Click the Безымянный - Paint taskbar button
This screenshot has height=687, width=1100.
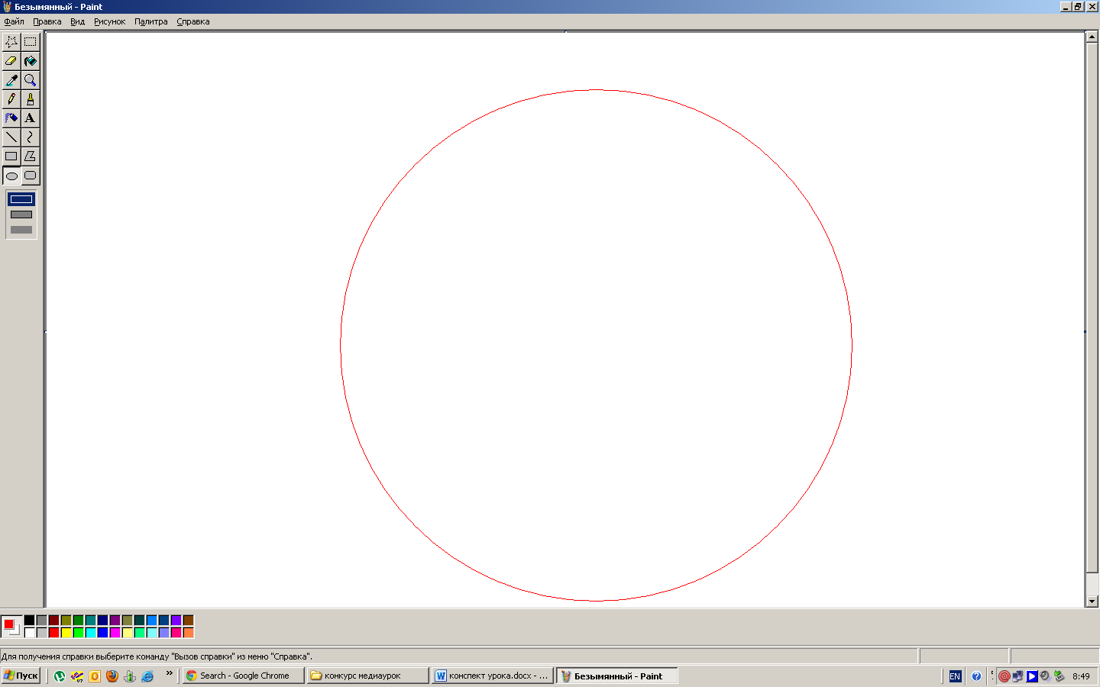617,676
